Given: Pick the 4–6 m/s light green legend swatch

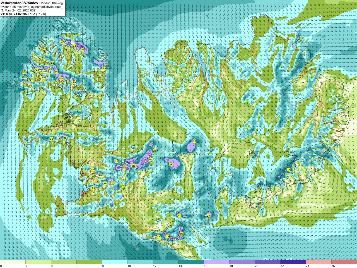Looking at the screenshot, I should (64, 262).
